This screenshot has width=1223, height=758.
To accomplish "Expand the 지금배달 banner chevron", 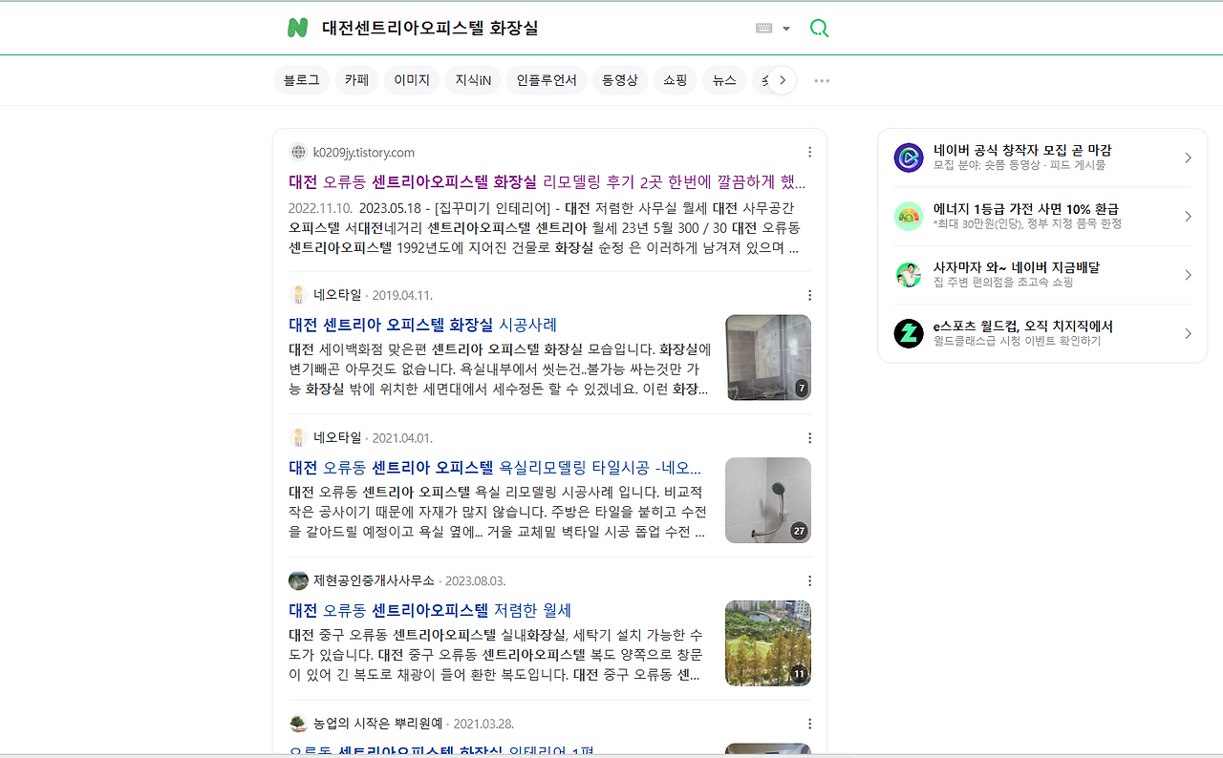I will [1188, 275].
